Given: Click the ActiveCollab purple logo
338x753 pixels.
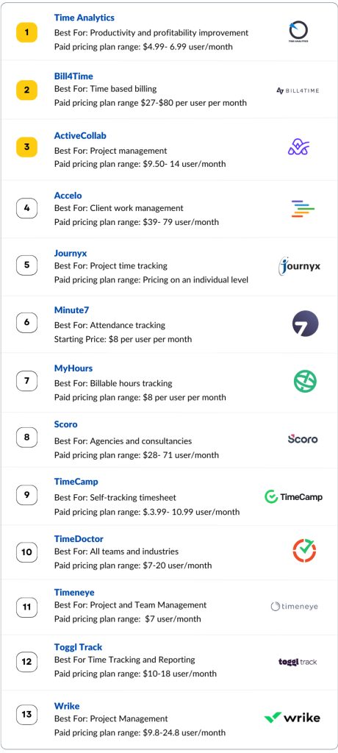Looking at the screenshot, I should pos(298,147).
